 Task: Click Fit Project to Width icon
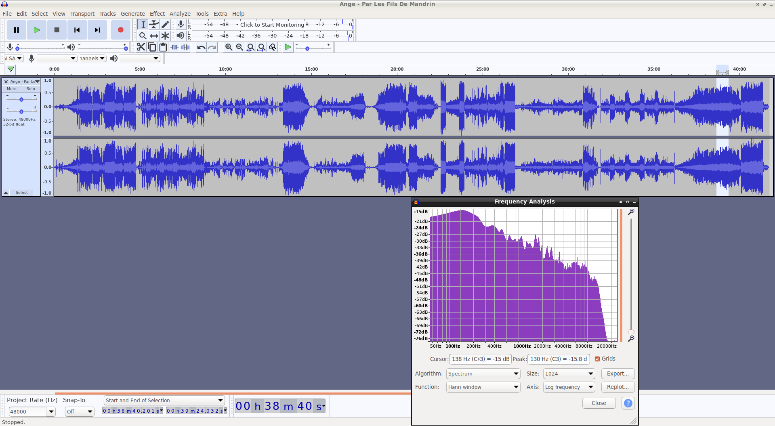coord(261,47)
